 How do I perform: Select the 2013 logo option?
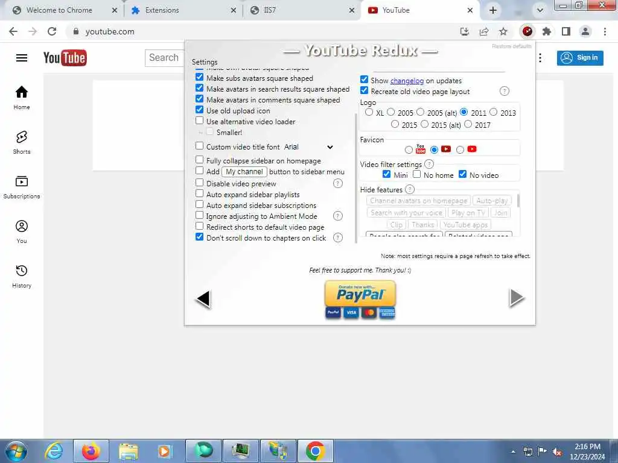coord(494,112)
